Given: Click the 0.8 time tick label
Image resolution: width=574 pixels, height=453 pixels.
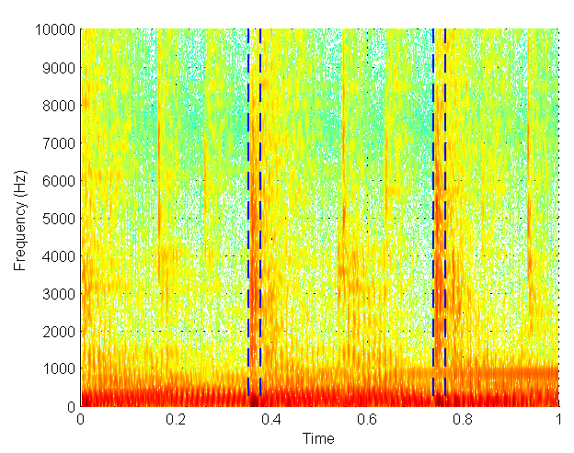Looking at the screenshot, I should click(463, 419).
